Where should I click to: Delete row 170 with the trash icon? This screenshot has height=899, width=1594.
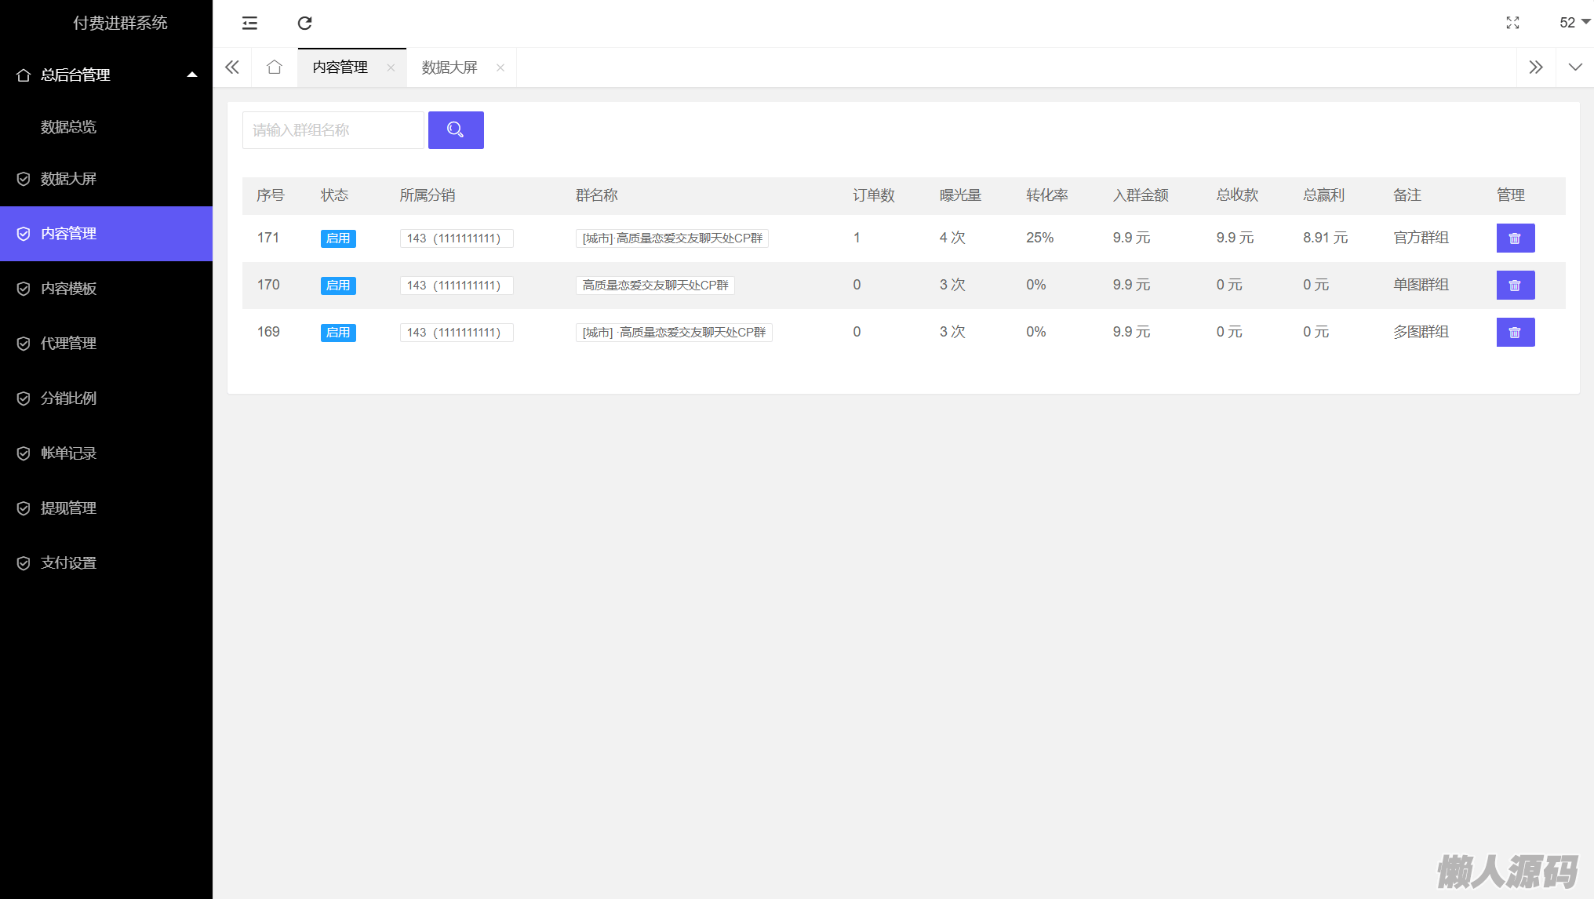tap(1515, 286)
